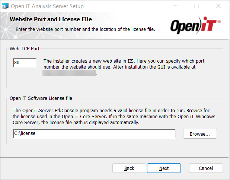Click the 'Enter the website port number' subtitle

[x=85, y=29]
